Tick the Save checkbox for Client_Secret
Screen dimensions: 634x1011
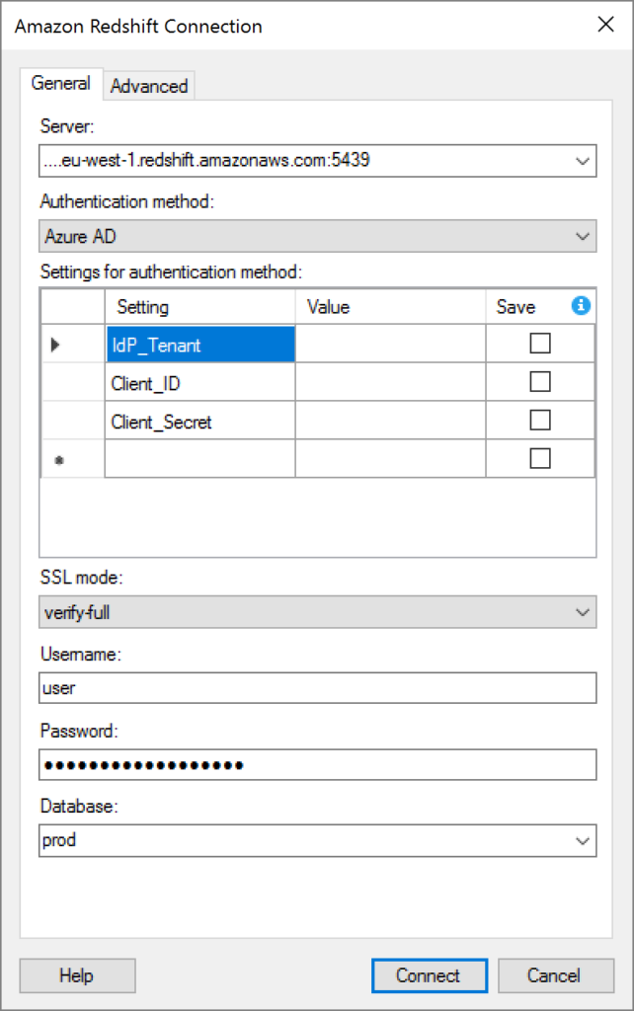tap(540, 421)
